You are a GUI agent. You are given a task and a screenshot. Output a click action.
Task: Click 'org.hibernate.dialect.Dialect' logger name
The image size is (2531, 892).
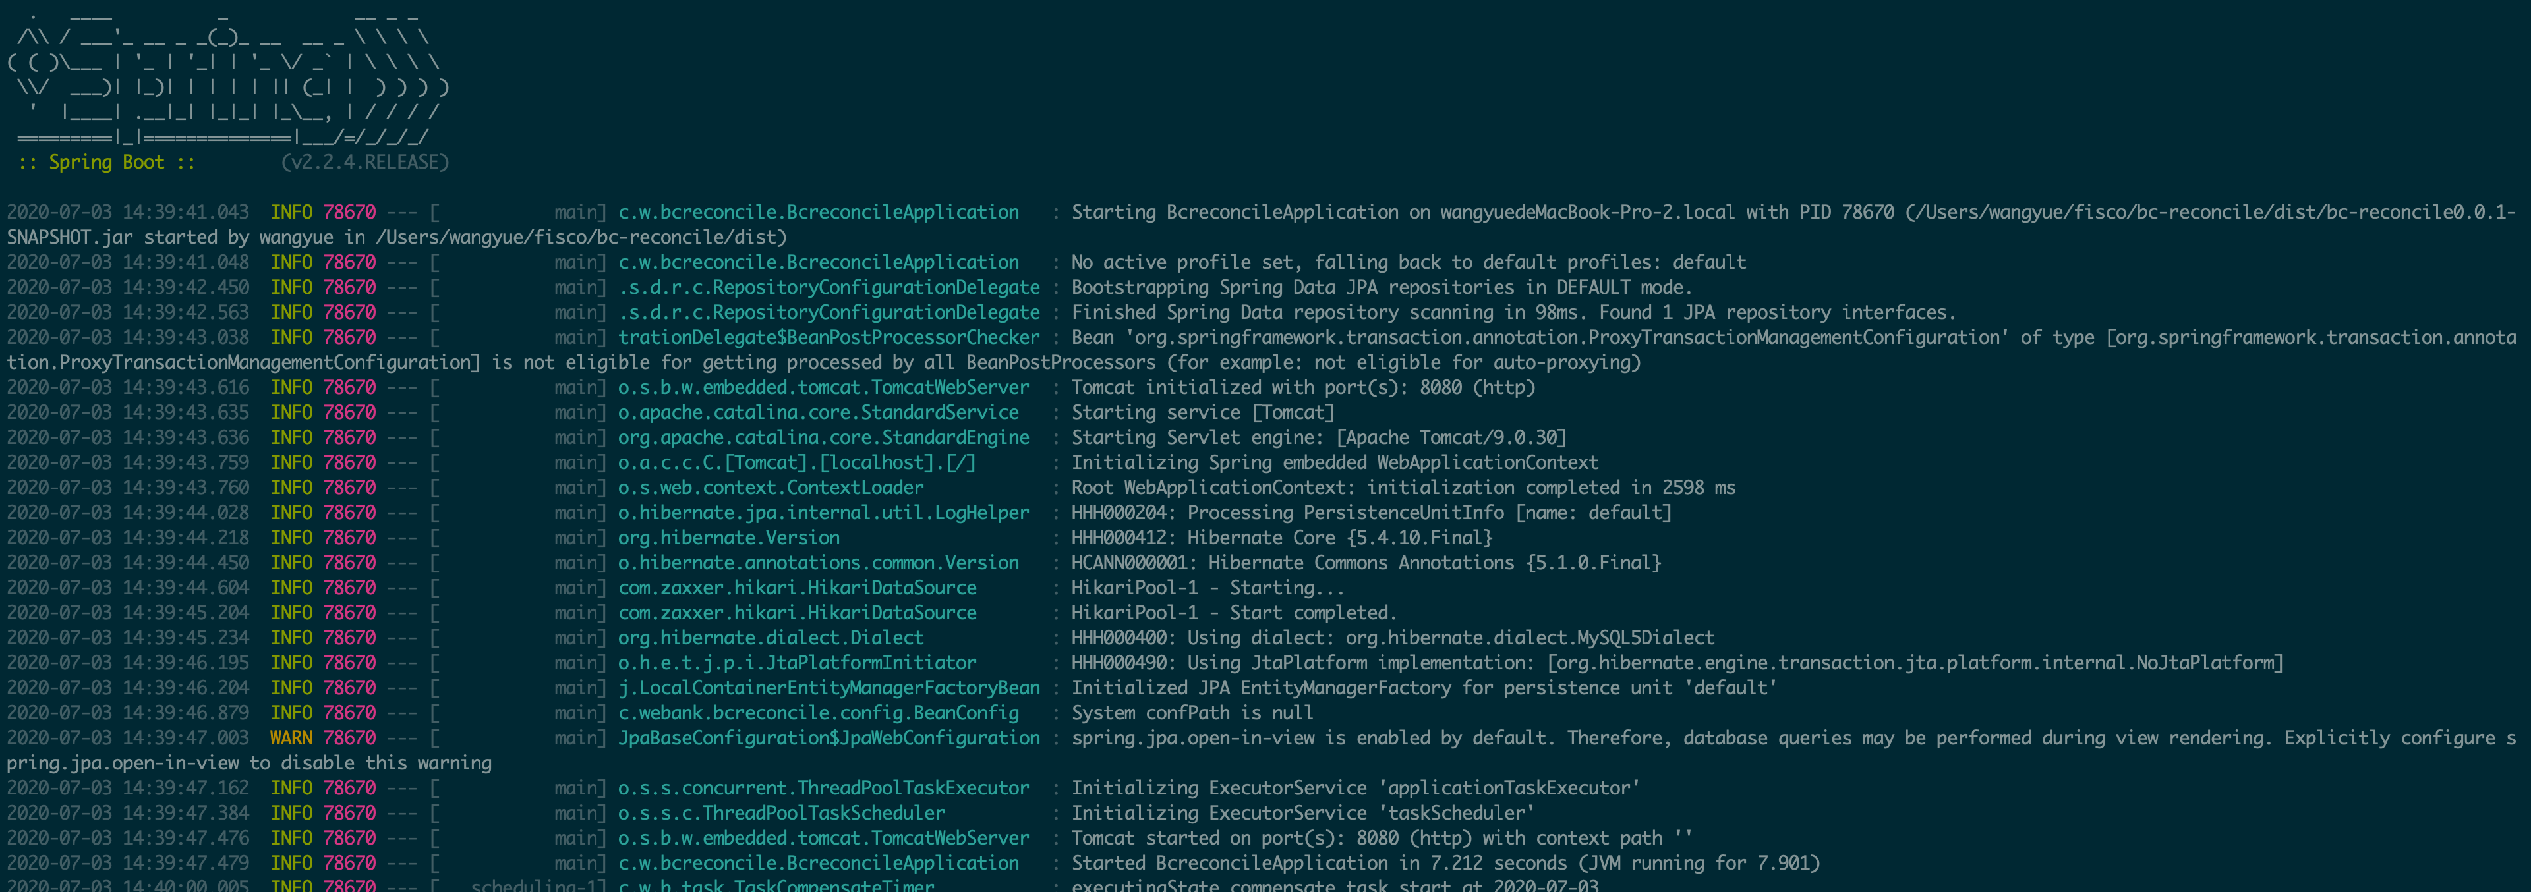coord(771,638)
